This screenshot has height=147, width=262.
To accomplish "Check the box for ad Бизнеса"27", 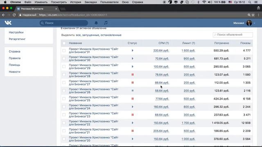I will pos(64,82).
